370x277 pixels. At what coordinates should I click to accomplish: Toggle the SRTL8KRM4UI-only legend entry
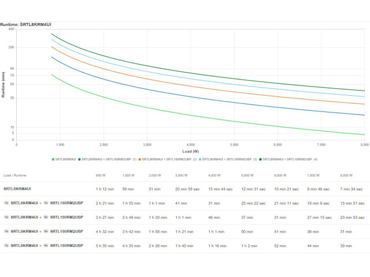tap(64, 159)
